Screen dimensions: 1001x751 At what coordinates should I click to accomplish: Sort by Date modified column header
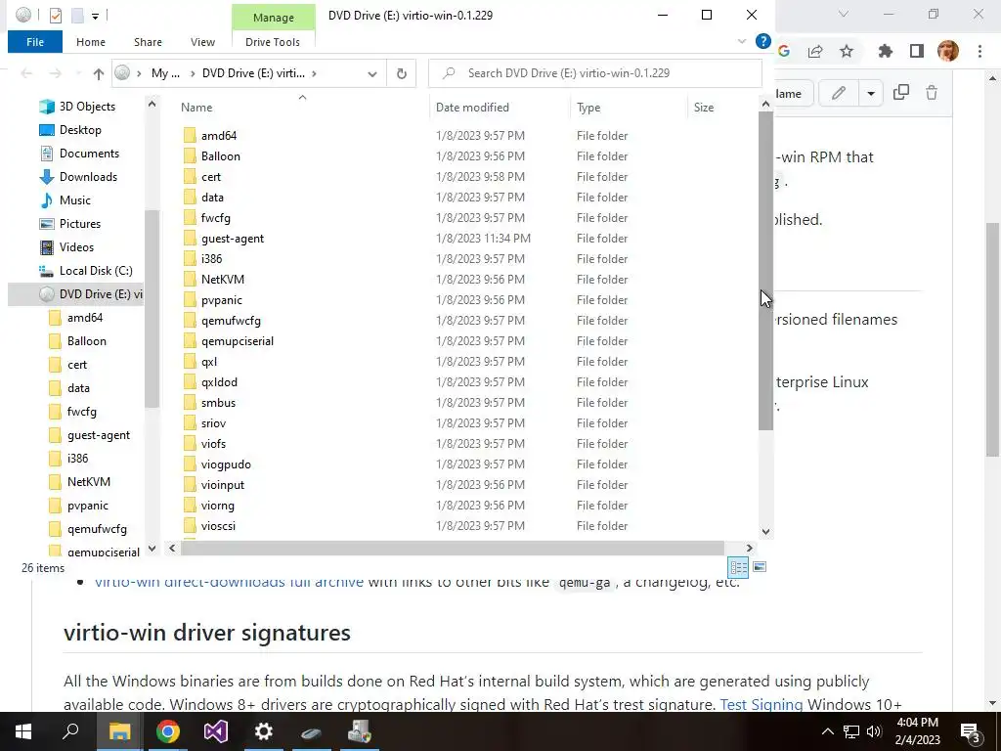click(472, 108)
